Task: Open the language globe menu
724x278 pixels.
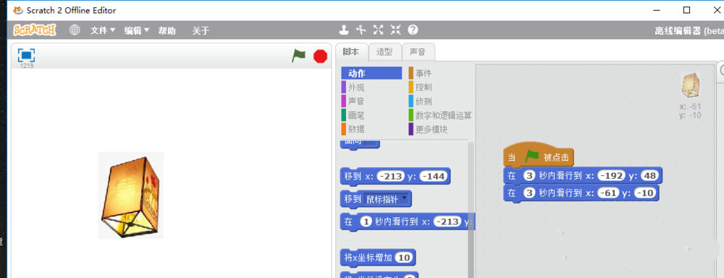Action: (x=75, y=30)
